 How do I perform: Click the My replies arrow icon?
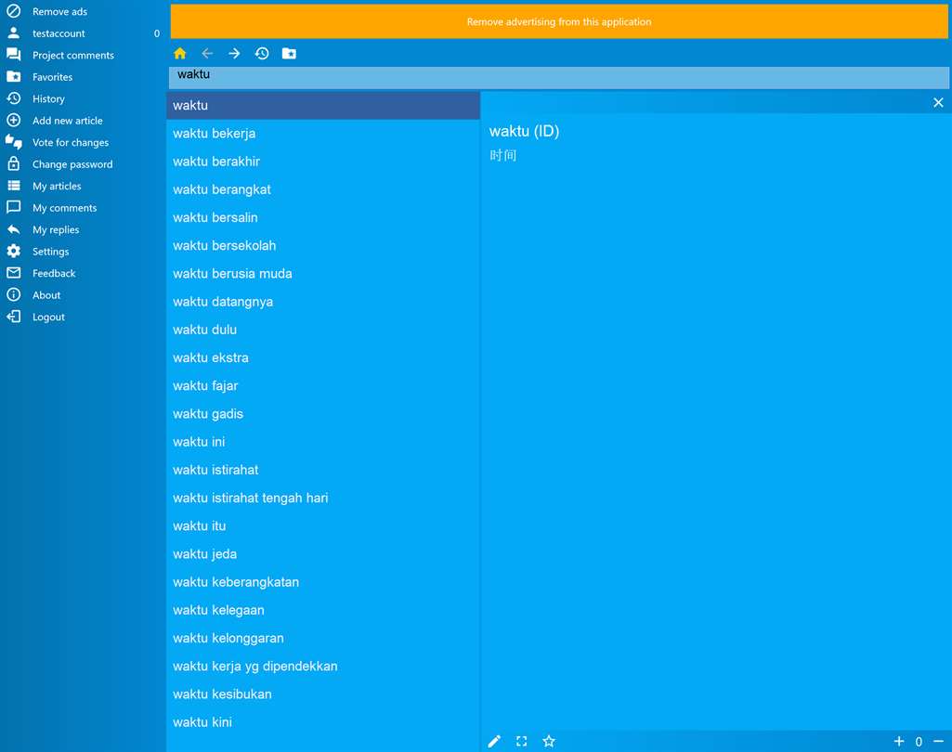(13, 229)
